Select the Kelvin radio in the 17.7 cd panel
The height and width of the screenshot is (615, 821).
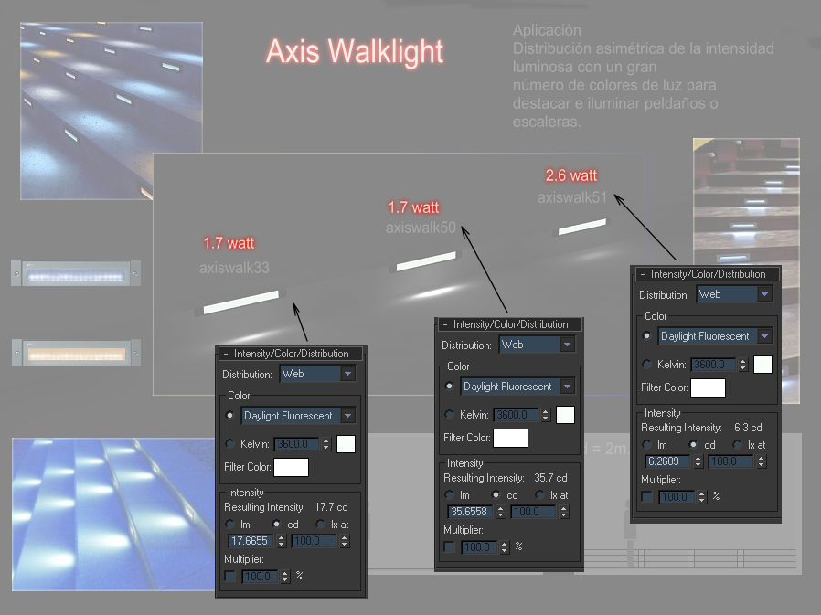coord(229,444)
